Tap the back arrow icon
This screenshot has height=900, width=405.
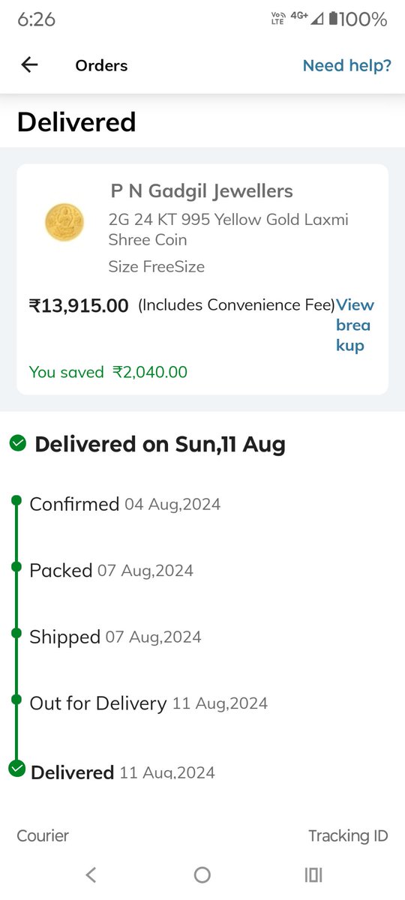click(29, 65)
